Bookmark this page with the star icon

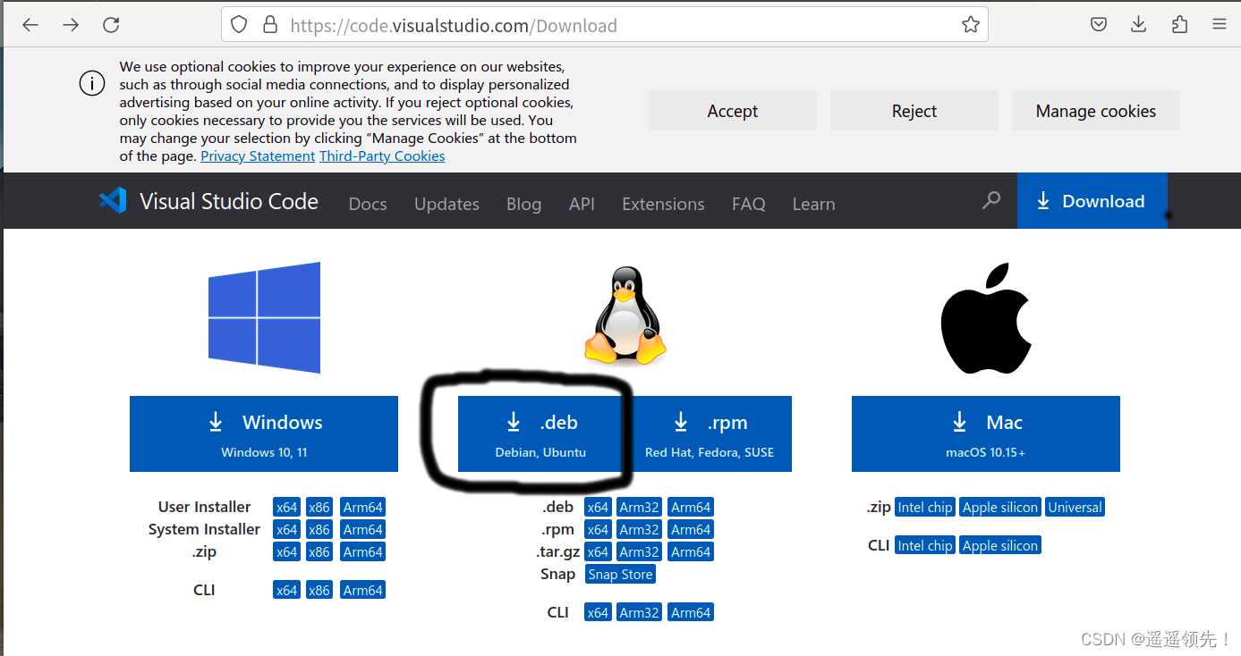pos(971,25)
